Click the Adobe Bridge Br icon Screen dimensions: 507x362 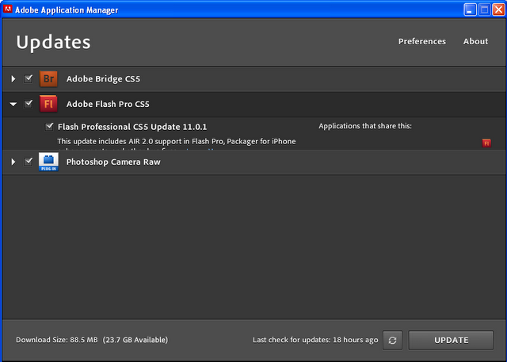click(x=48, y=79)
